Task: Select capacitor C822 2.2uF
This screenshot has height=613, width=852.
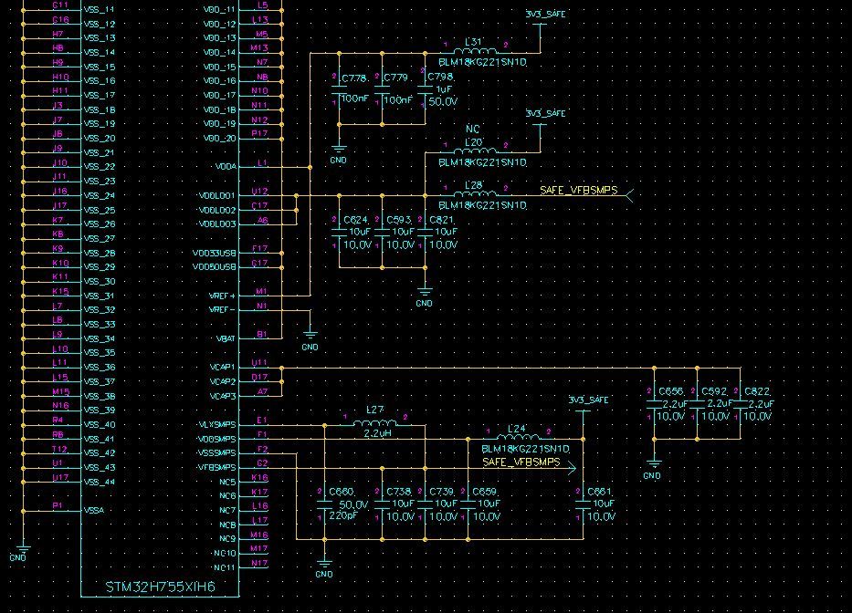Action: click(x=740, y=404)
